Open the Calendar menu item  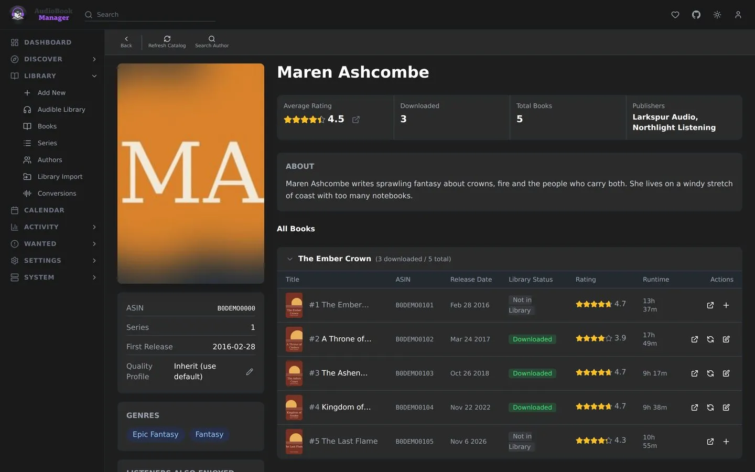click(x=52, y=210)
